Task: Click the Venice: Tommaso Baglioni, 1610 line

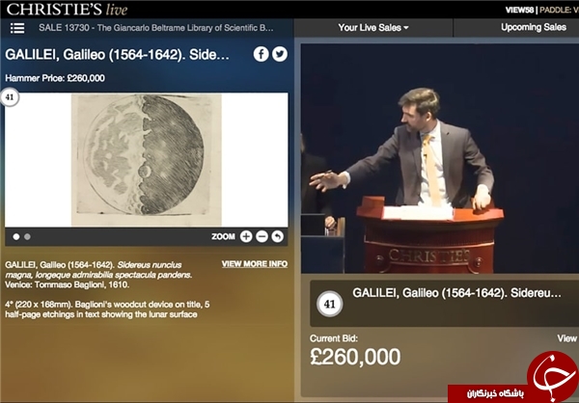Action: (x=67, y=285)
